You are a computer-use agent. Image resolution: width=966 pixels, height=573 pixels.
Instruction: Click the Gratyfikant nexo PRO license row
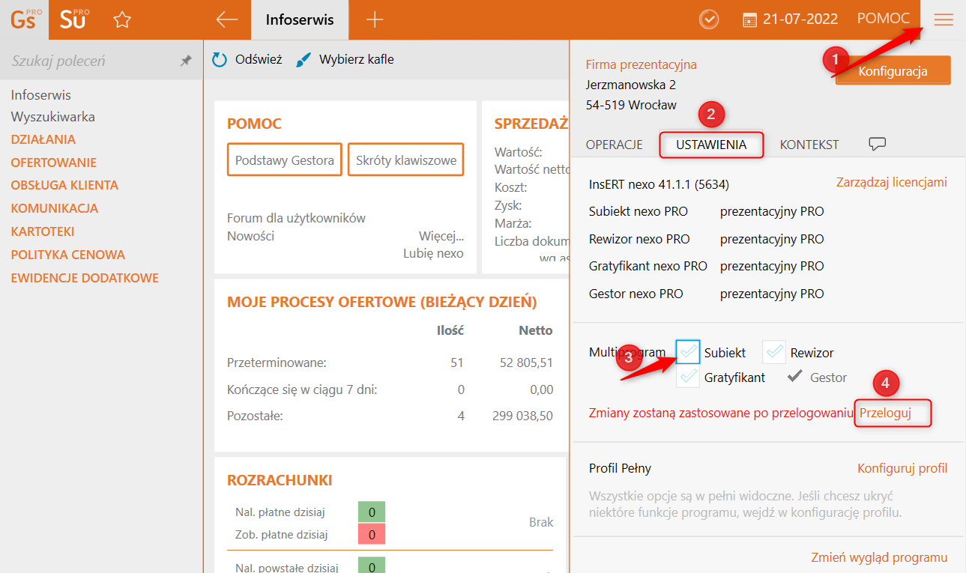706,266
